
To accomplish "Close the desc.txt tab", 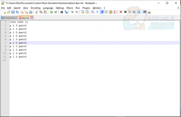I will pyautogui.click(x=31, y=18).
